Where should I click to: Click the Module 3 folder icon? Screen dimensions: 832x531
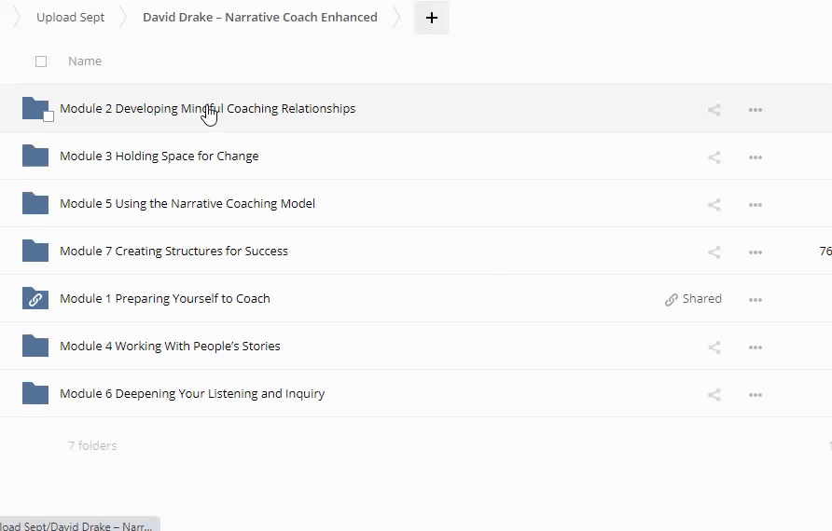pyautogui.click(x=35, y=157)
